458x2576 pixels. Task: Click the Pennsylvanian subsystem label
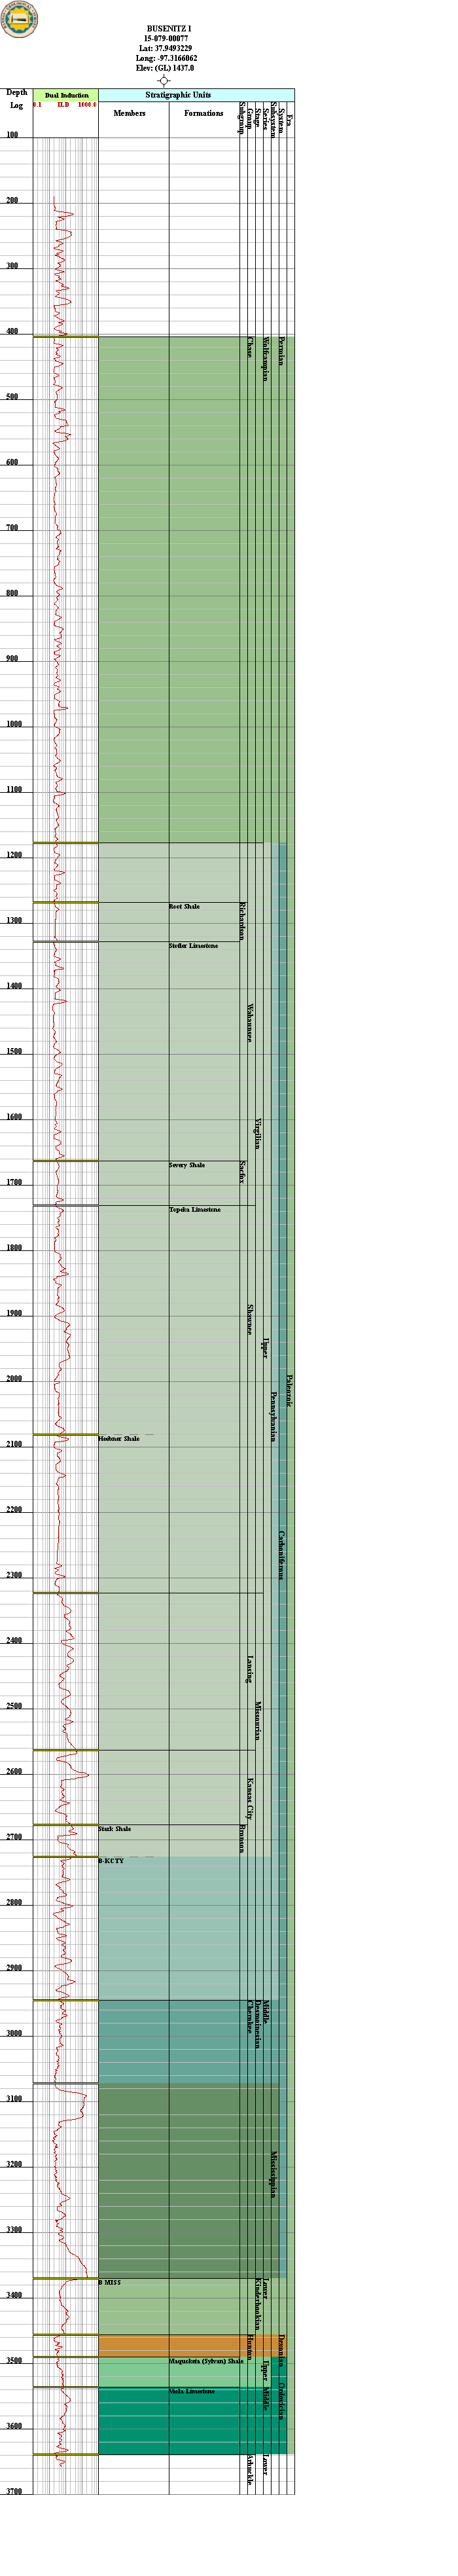point(274,1416)
